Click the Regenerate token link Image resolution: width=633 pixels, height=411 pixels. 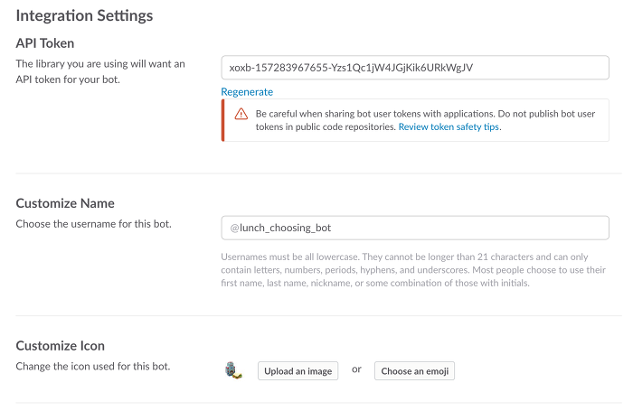(247, 92)
